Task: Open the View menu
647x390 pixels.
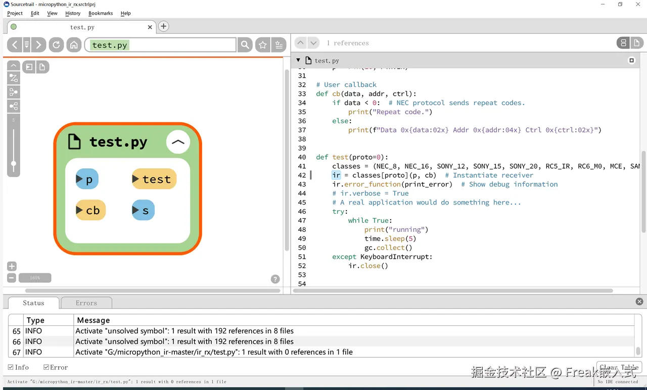Action: click(x=52, y=13)
